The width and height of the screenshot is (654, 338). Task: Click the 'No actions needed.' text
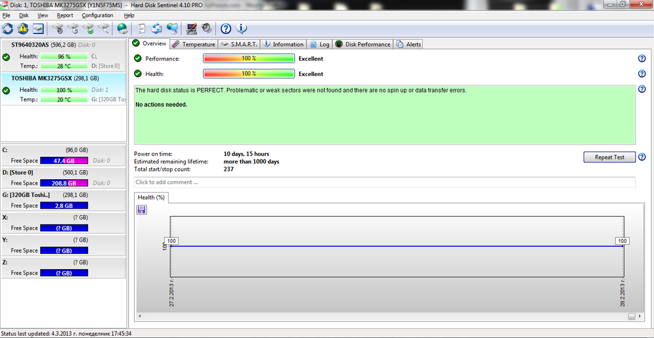click(162, 105)
